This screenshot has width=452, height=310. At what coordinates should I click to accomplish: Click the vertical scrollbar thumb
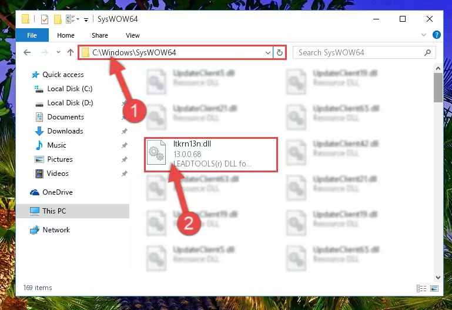click(438, 88)
